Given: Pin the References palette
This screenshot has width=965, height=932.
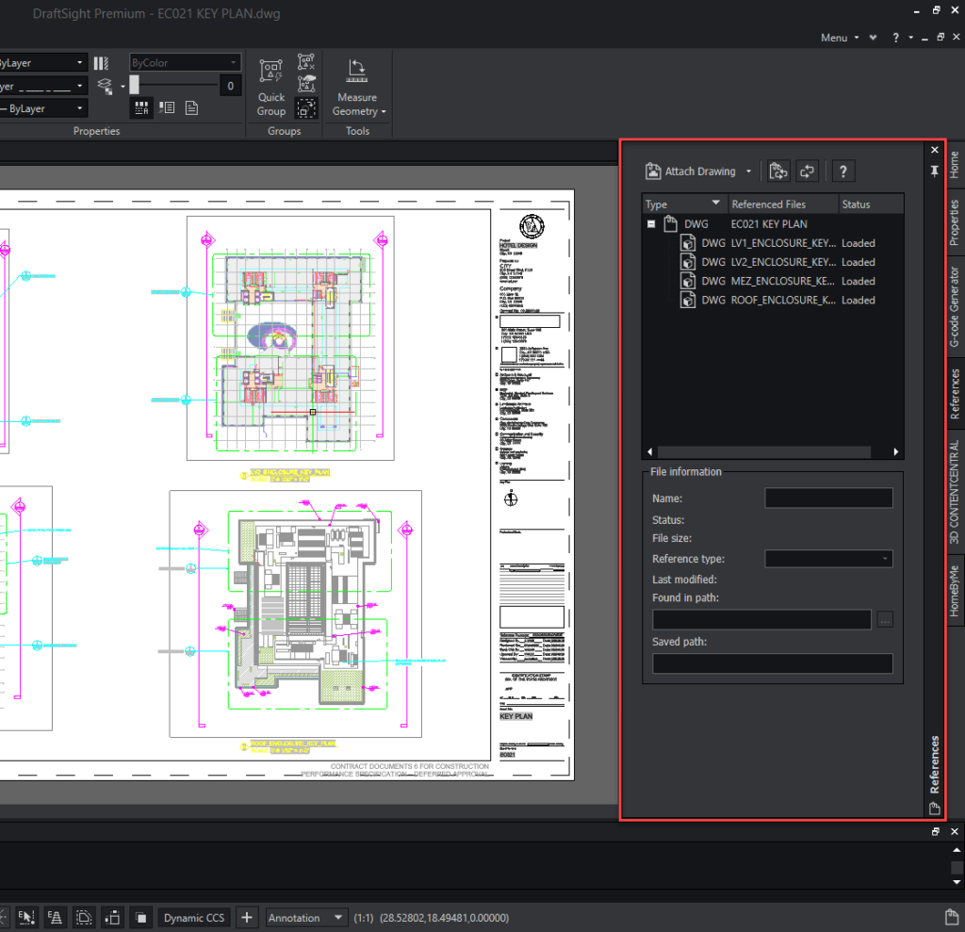Looking at the screenshot, I should 934,170.
